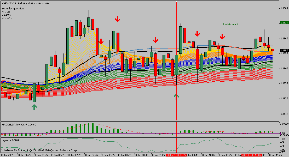Screen dimensions: 289x157
Task: Click the 1.1515 price axis label
Action: coord(284,113)
